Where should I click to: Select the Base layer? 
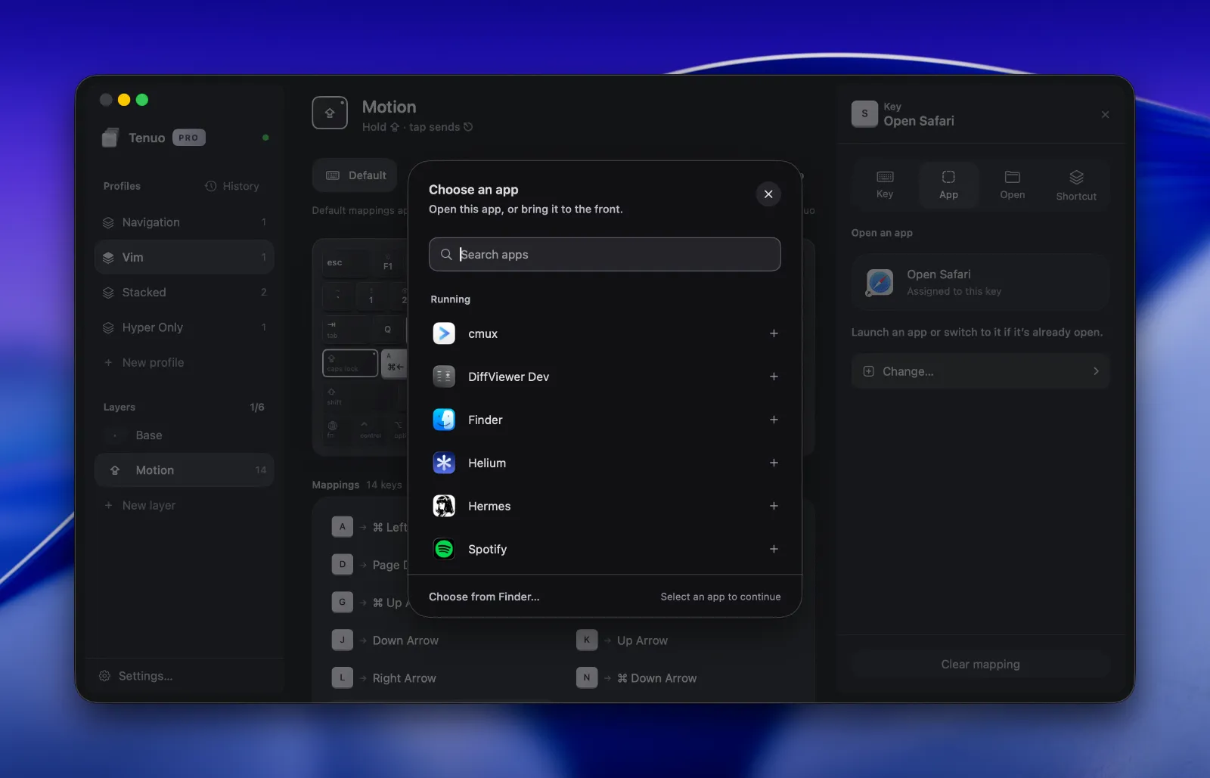point(184,435)
